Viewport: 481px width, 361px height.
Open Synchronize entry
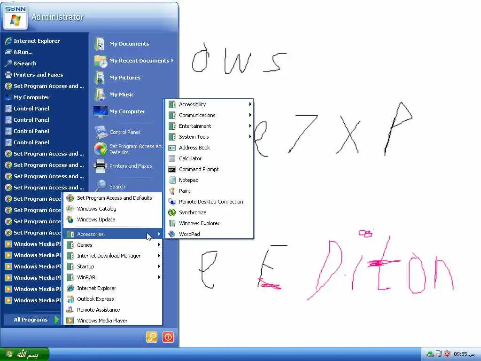(x=209, y=212)
